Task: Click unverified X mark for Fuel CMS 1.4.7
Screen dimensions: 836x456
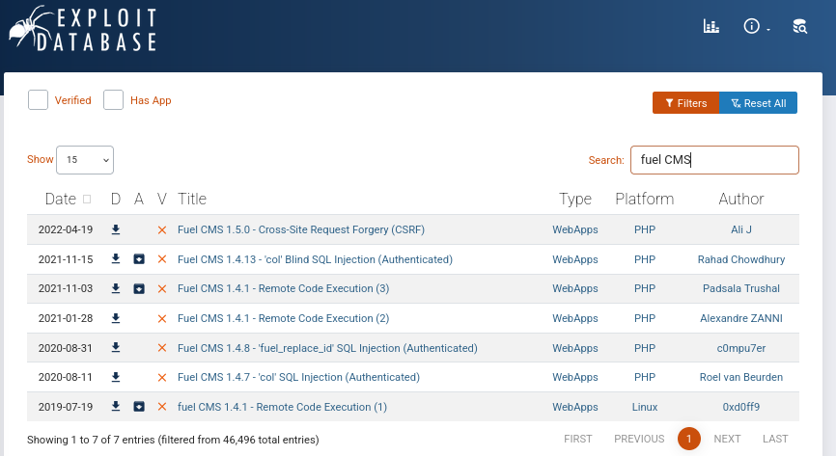Action: coord(162,377)
